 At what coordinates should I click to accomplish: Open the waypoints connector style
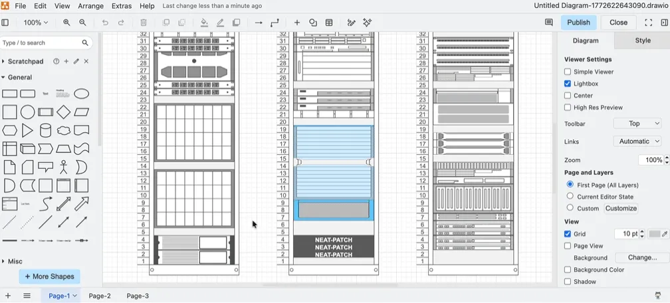(x=275, y=23)
